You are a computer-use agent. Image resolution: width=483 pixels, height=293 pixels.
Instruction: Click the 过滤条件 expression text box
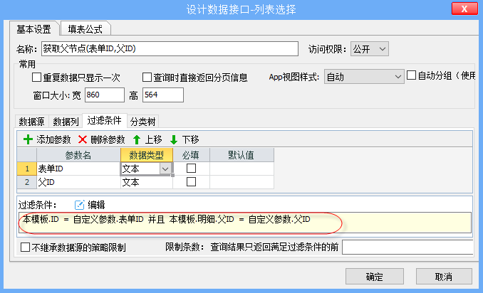pos(245,223)
